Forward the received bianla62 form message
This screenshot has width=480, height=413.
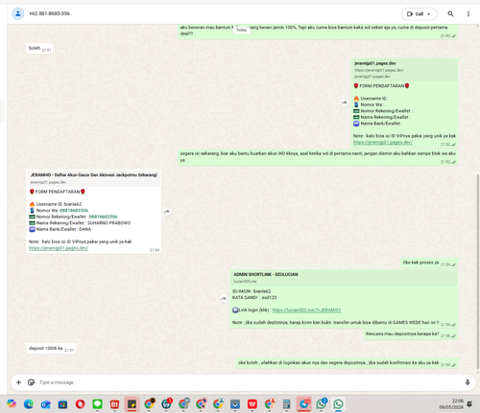pos(167,212)
